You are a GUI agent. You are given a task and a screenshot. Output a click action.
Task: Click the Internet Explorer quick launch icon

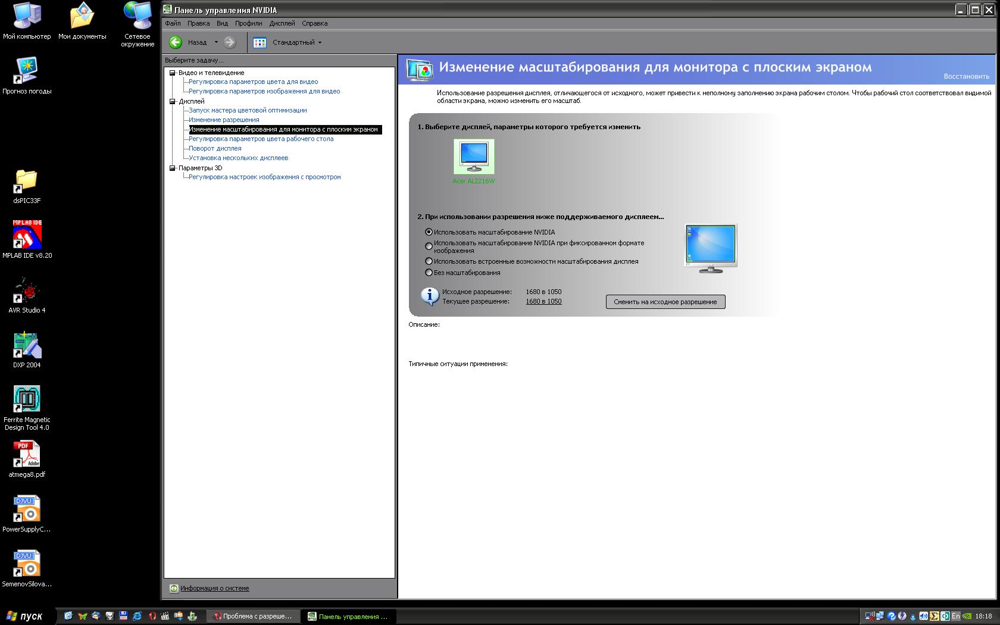137,616
